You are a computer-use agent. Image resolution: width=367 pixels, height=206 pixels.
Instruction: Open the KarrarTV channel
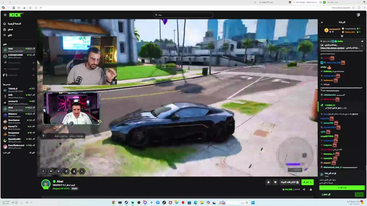(19, 128)
